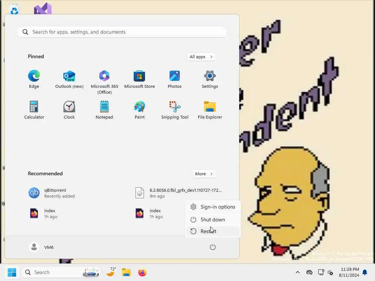Open Recycle Bin on the desktop
This screenshot has height=281, width=375.
click(14, 9)
